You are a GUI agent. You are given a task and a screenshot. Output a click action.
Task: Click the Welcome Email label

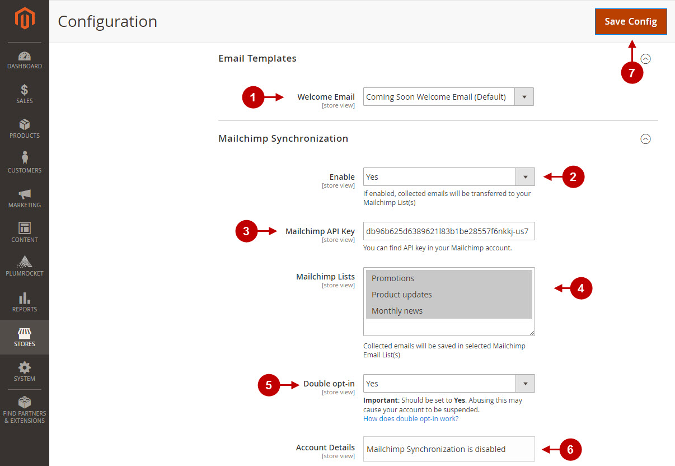point(326,97)
